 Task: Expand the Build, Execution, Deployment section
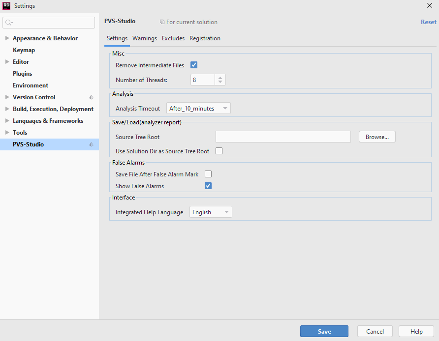pyautogui.click(x=7, y=109)
